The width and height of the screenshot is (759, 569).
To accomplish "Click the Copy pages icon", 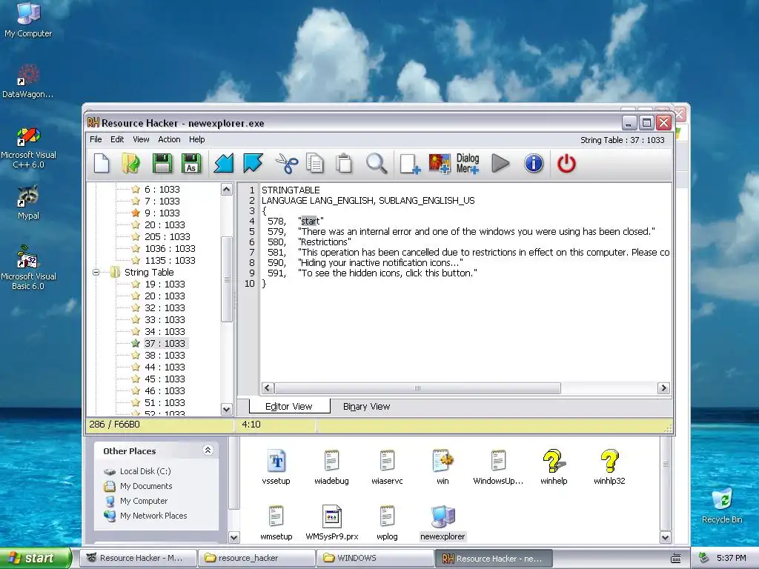I will 314,164.
